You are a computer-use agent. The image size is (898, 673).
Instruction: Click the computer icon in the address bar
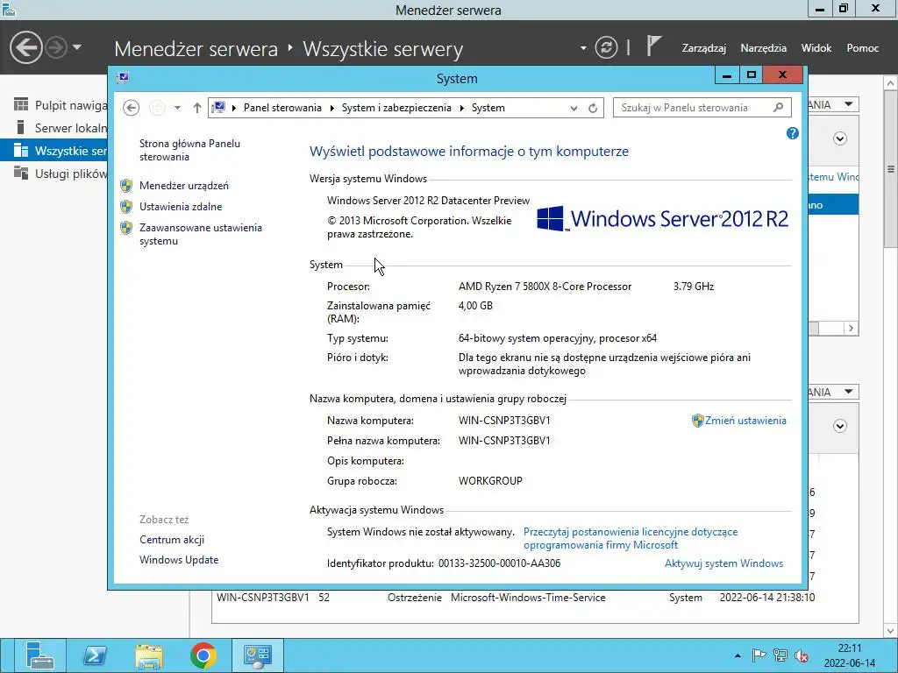(x=218, y=108)
